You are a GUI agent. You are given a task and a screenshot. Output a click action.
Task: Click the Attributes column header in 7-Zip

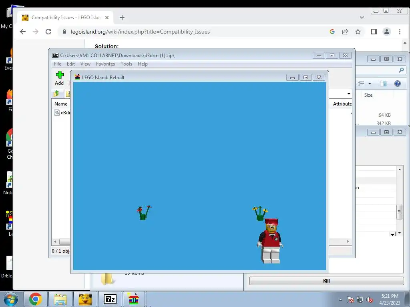tap(342, 104)
